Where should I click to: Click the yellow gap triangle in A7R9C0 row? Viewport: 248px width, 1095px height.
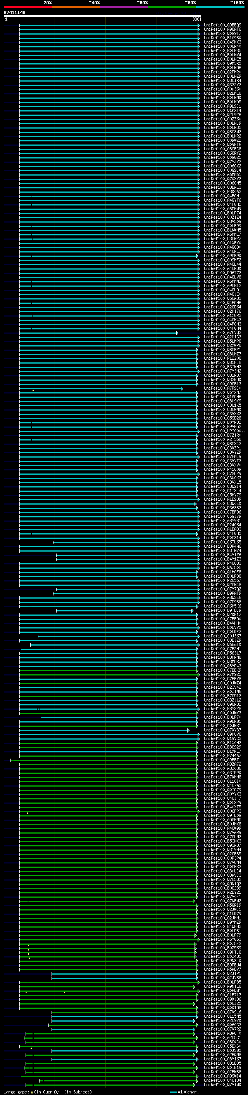tap(33, 389)
